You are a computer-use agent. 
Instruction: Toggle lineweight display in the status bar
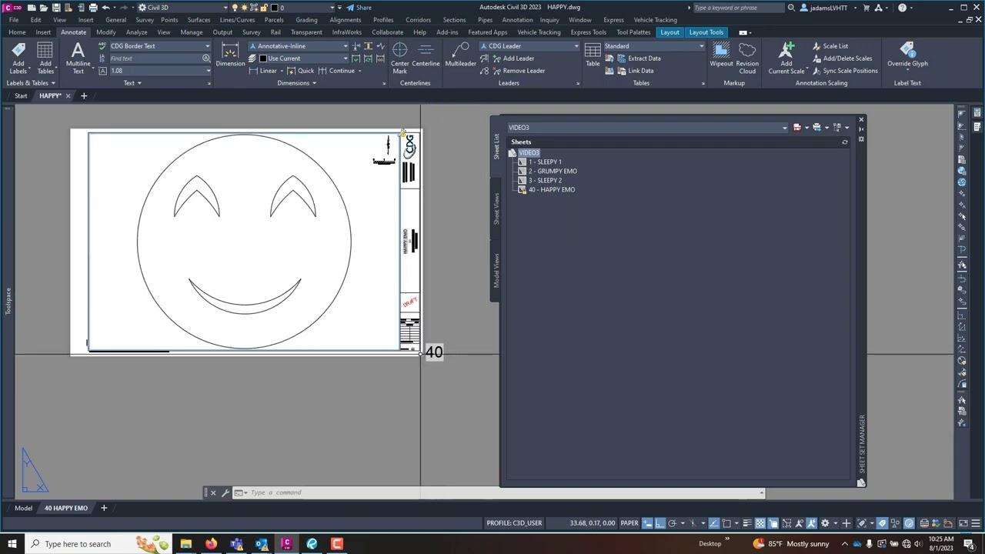747,523
